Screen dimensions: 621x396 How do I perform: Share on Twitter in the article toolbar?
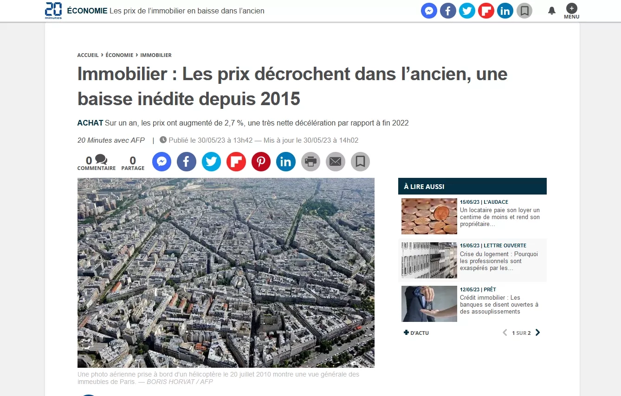[x=211, y=162]
